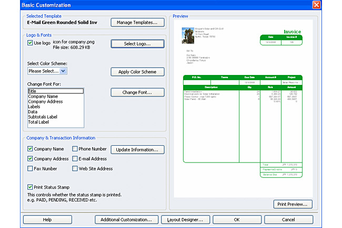Select Company Name in font list
The image size is (342, 228).
(44, 96)
